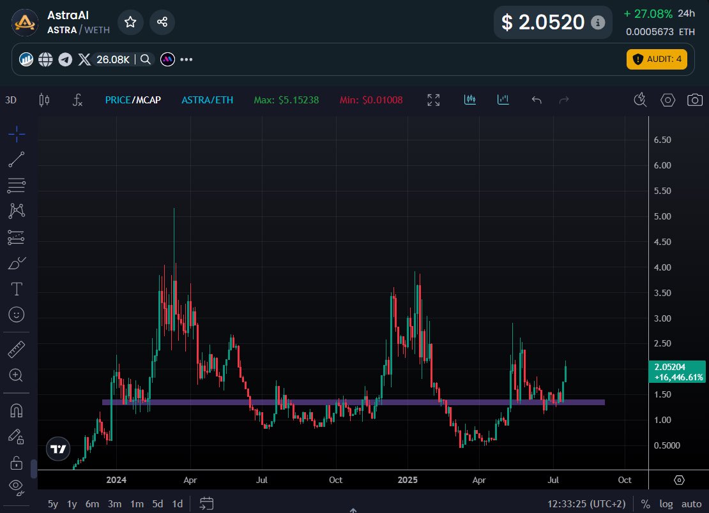Toggle lock all drawing tools
The image size is (709, 513).
16,463
